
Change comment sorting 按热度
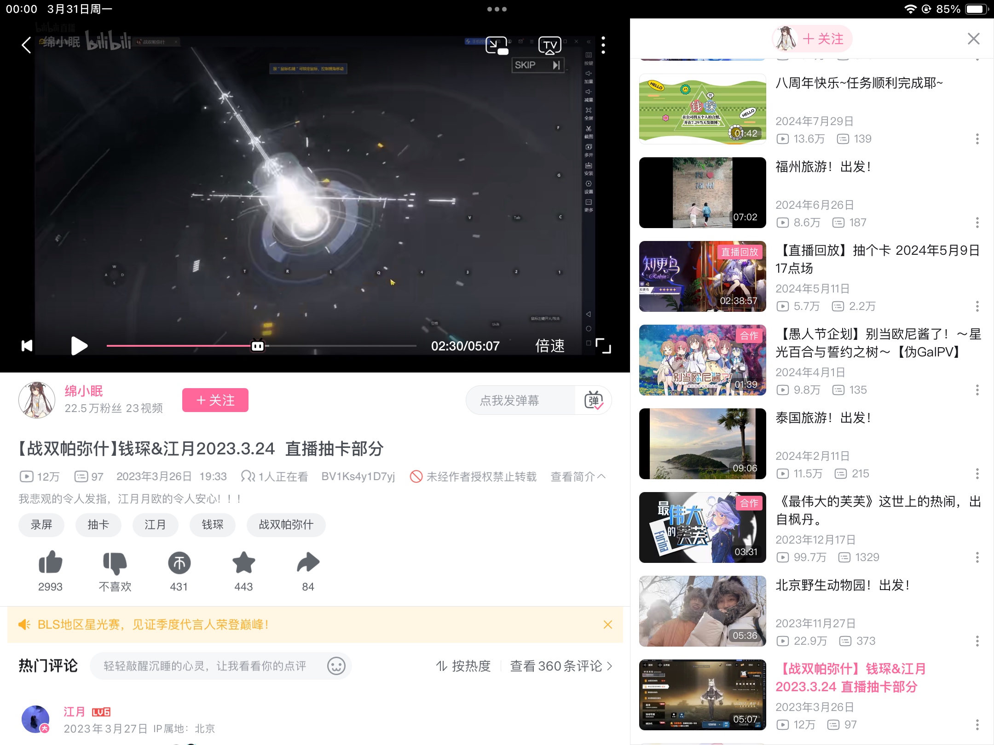click(x=463, y=666)
